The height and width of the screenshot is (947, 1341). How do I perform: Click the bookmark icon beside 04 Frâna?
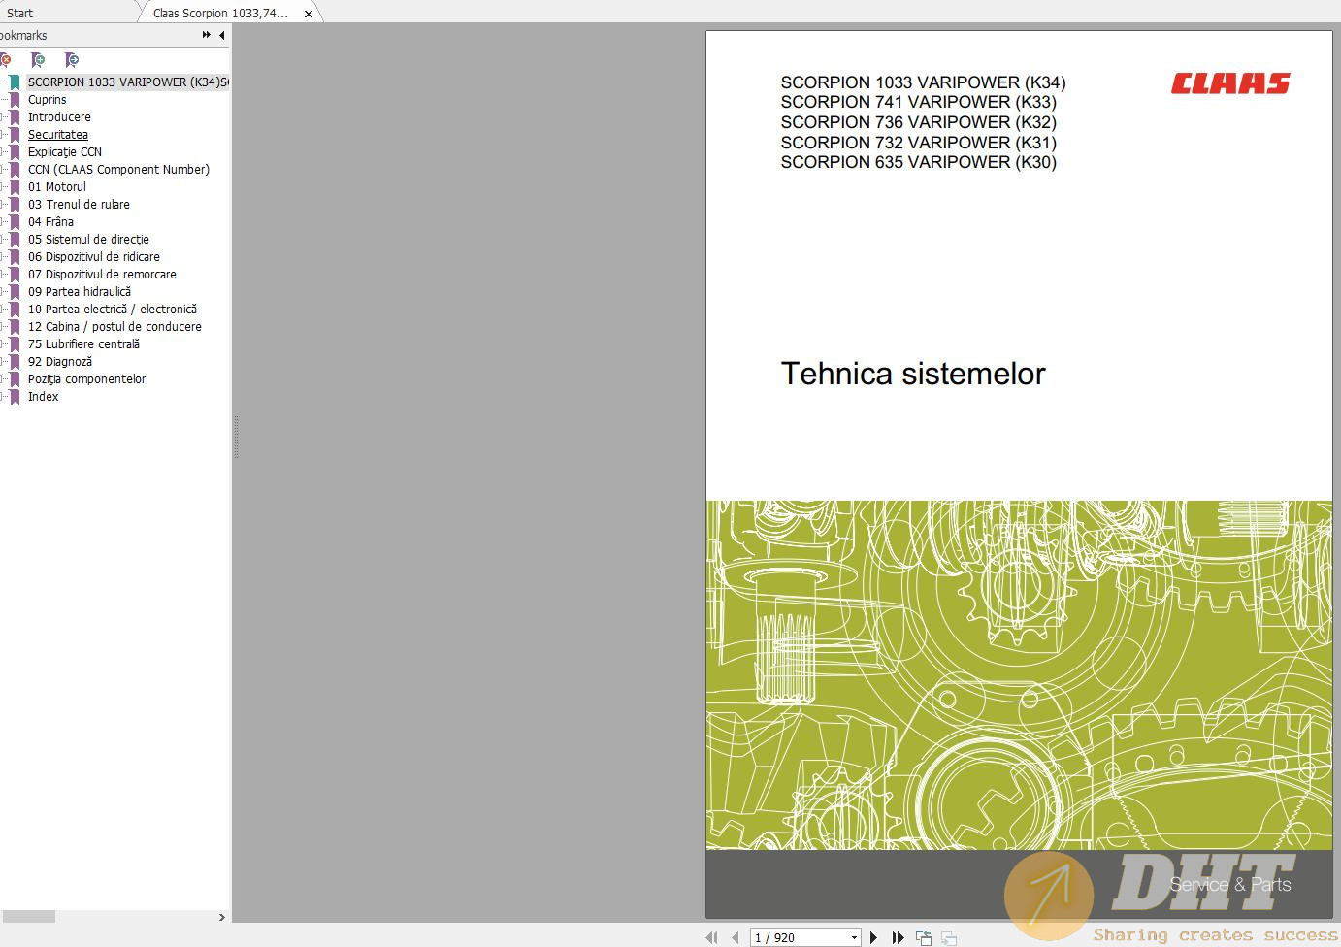(15, 222)
